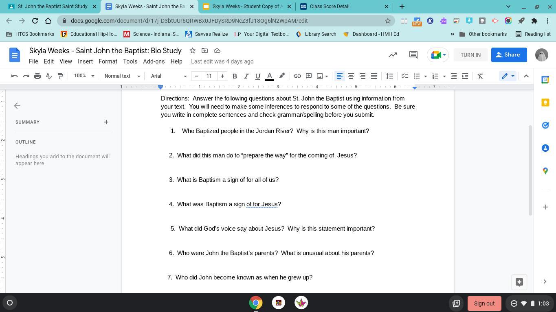Show the side panel chevron
This screenshot has width=556, height=312.
click(545, 281)
